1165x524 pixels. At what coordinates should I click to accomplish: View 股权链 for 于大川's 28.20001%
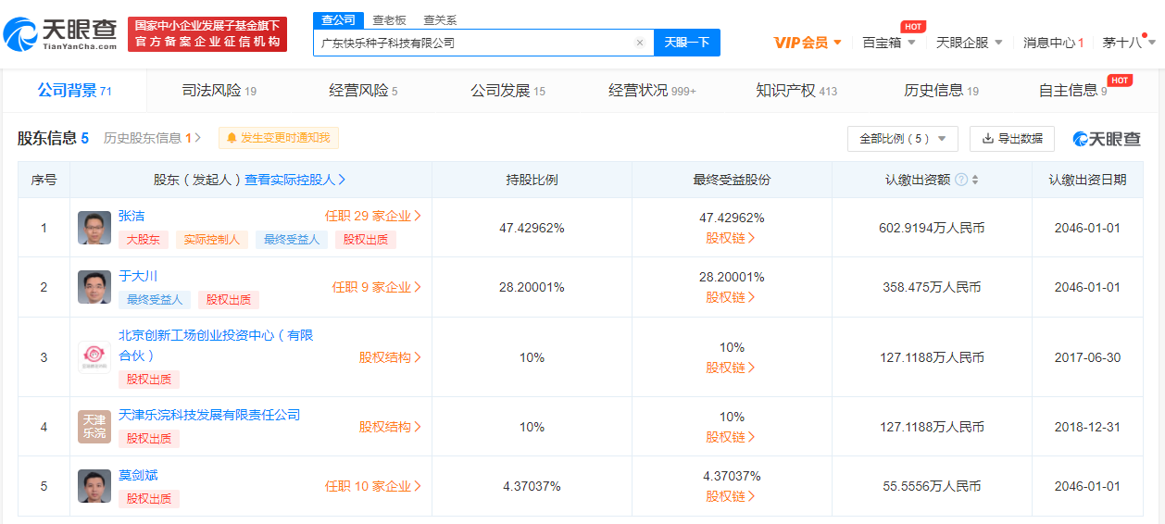pos(731,297)
